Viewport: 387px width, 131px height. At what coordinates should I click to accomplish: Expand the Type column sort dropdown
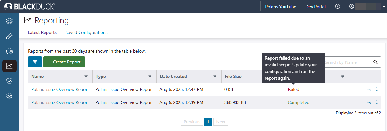[150, 76]
